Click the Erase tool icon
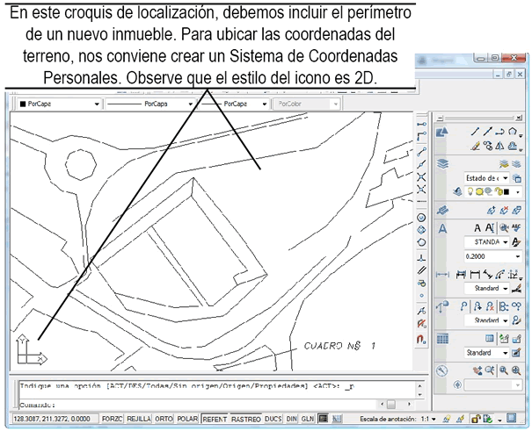 coord(476,147)
